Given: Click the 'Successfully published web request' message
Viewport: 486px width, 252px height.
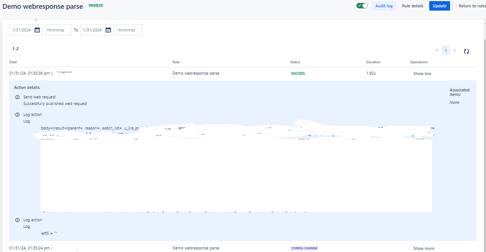Looking at the screenshot, I should (55, 104).
